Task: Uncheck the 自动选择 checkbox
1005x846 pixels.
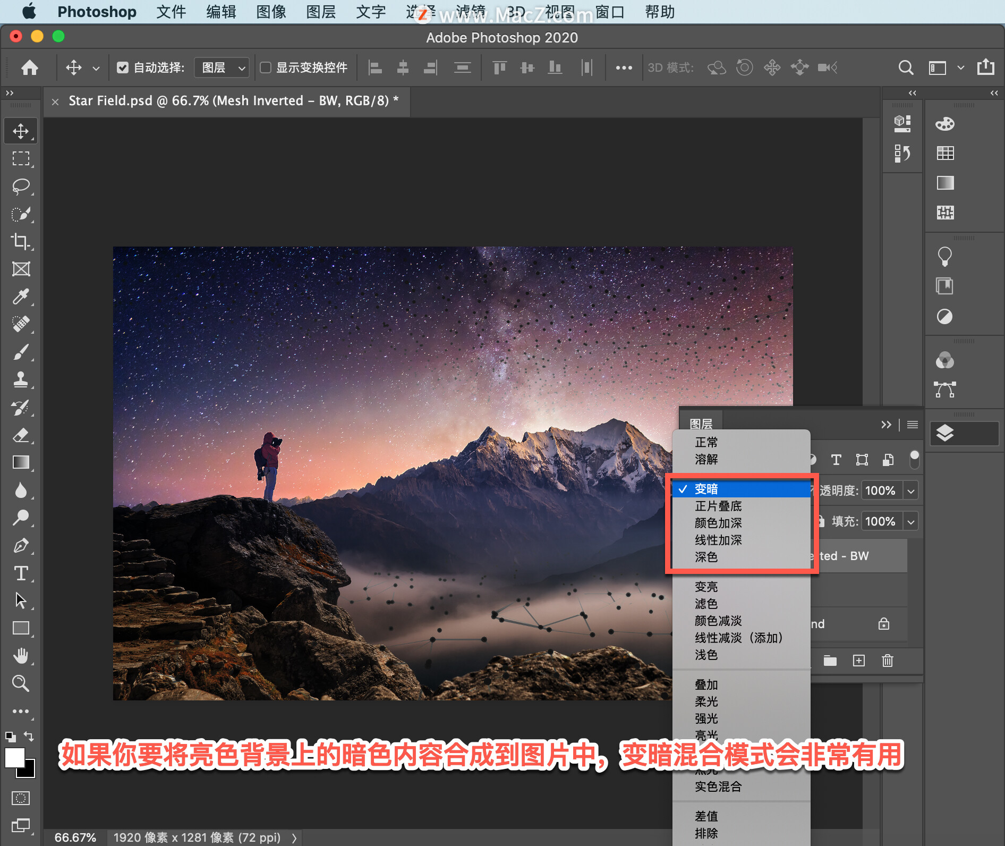Action: [123, 67]
